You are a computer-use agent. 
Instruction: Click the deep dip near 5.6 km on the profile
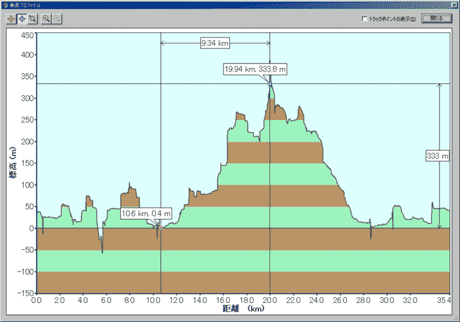pyautogui.click(x=103, y=248)
